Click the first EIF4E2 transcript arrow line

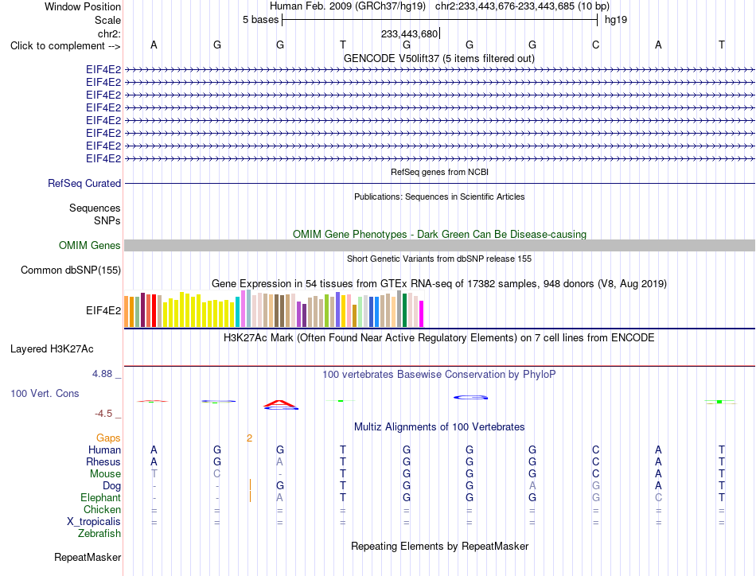[x=439, y=70]
